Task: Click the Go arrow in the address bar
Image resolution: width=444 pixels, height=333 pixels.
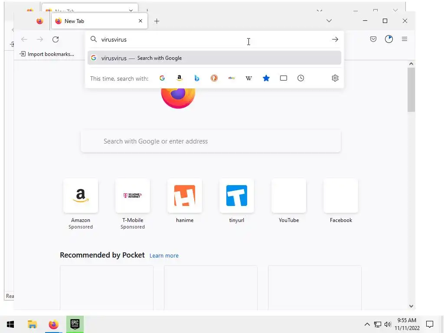Action: 335,39
